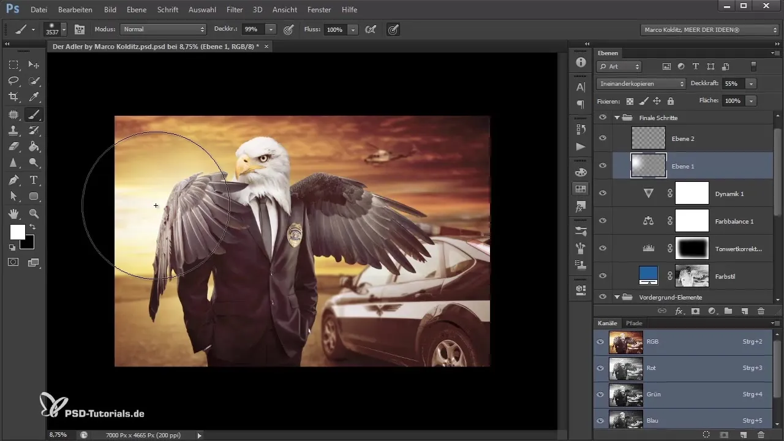The height and width of the screenshot is (441, 784).
Task: Open the Fluss flow slider dropdown
Action: [x=353, y=29]
